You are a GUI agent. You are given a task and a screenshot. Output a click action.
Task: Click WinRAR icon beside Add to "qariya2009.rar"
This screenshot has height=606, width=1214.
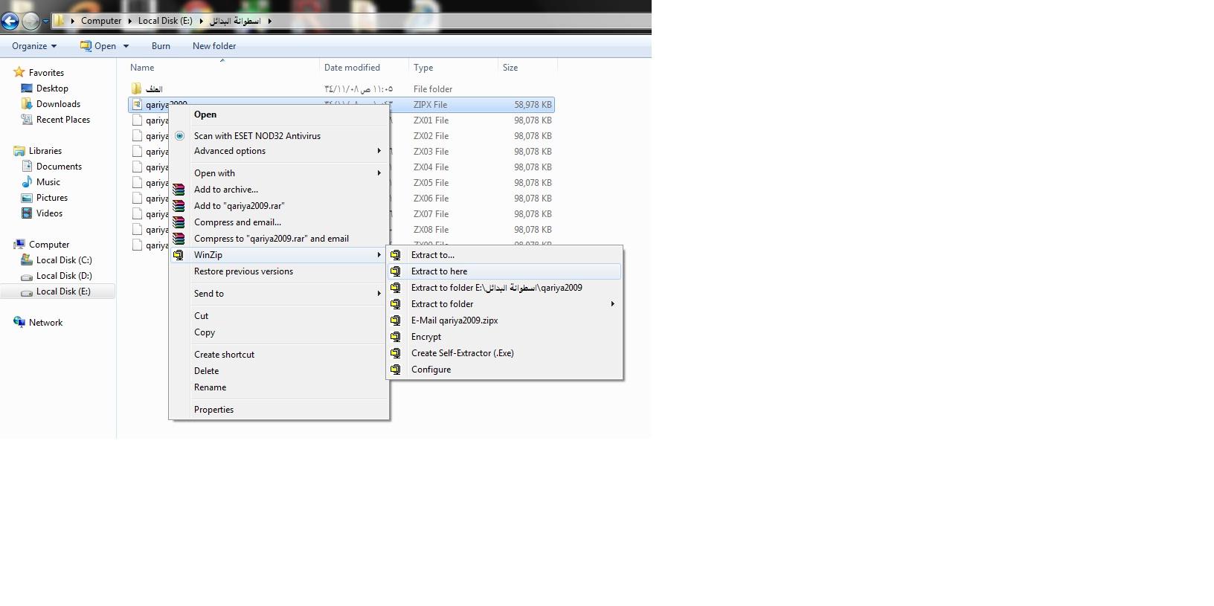point(179,206)
